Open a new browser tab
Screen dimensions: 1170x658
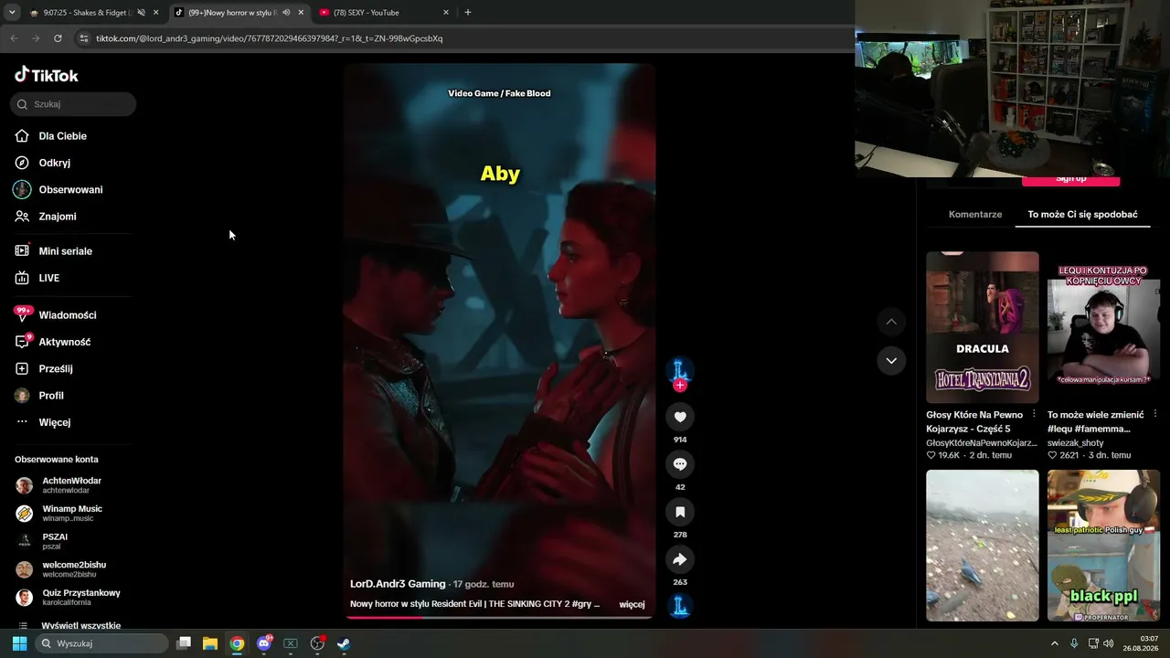[468, 13]
